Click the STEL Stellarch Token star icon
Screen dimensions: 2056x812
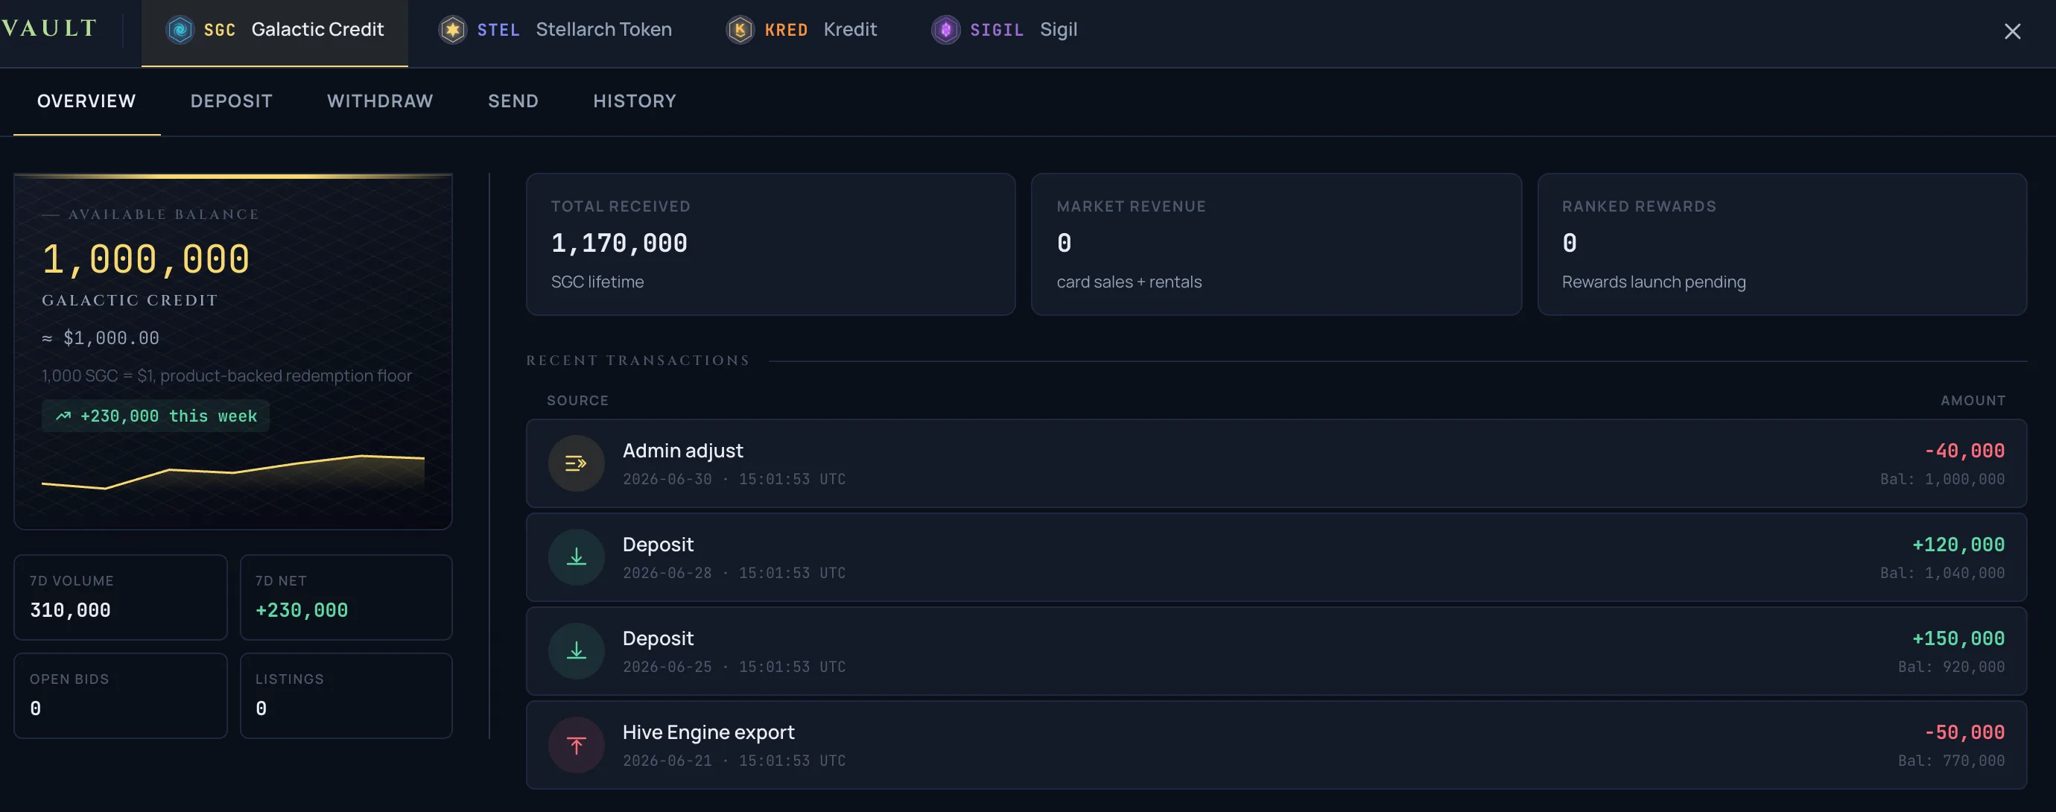453,31
